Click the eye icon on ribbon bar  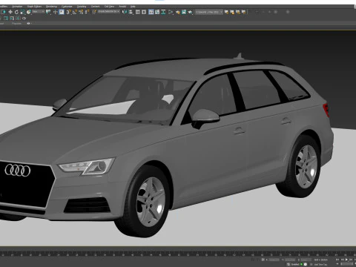pos(28,24)
